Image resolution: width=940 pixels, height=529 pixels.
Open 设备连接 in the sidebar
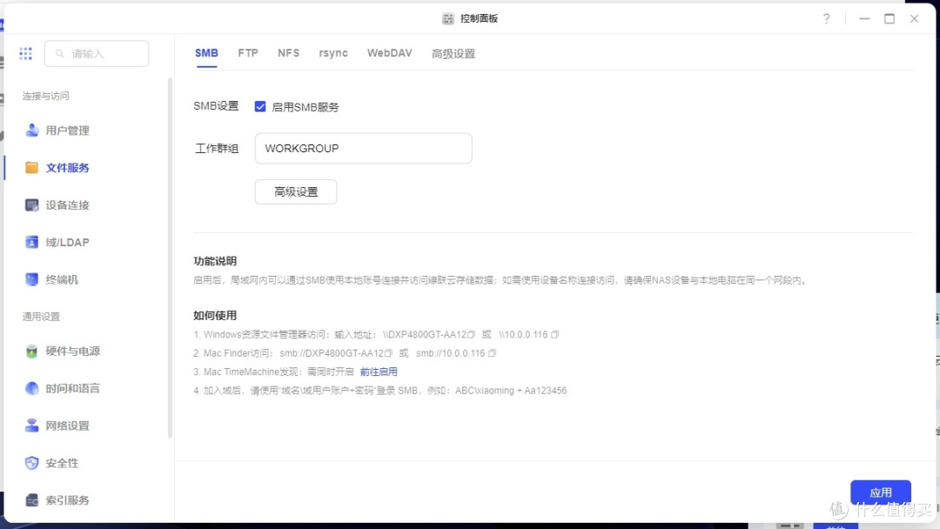[67, 204]
